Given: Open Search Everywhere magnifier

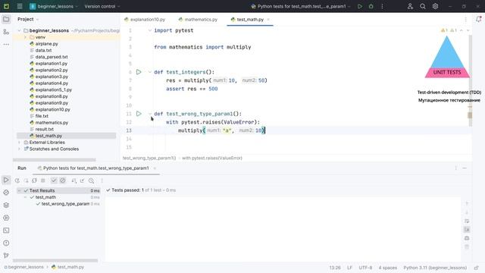Looking at the screenshot, I should [423, 6].
